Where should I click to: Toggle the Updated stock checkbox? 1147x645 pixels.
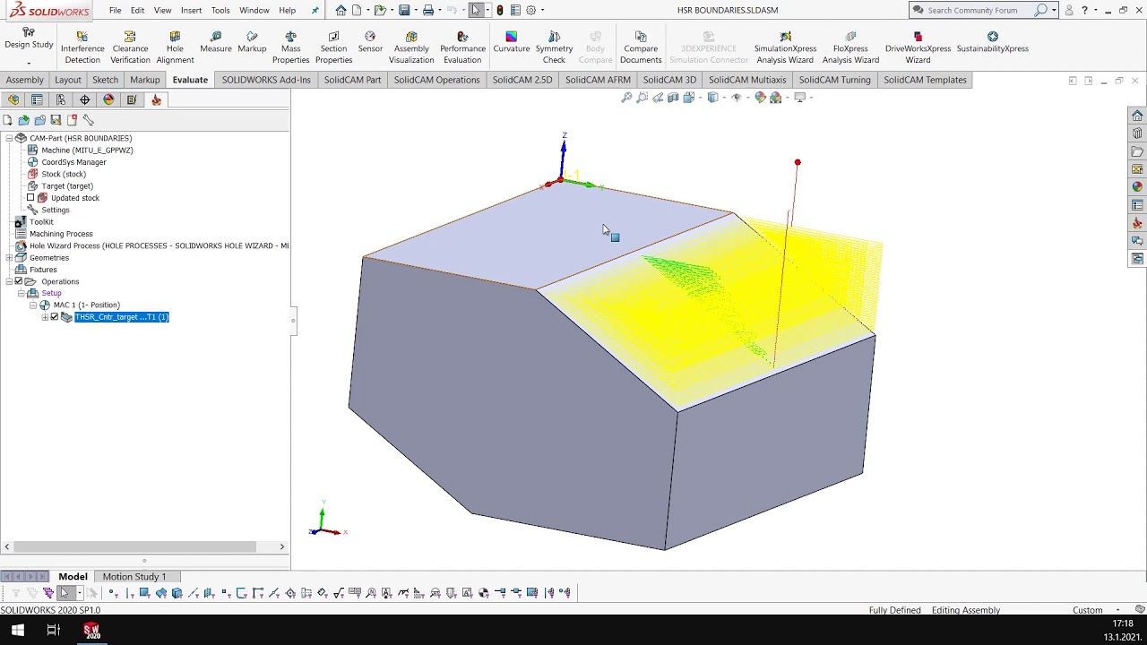click(30, 198)
